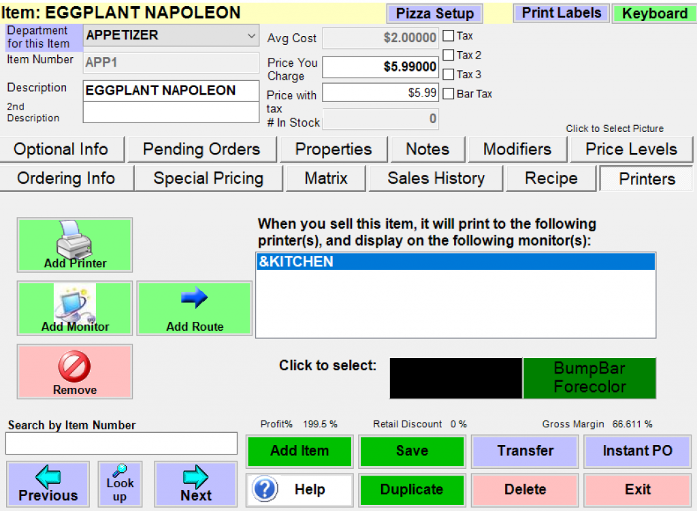Click the Avg Cost field $2.00000

tap(380, 38)
